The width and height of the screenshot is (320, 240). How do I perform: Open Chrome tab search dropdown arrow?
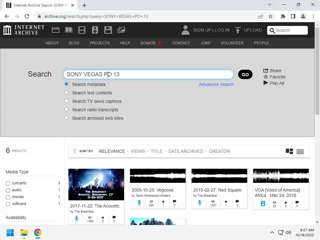click(x=270, y=4)
